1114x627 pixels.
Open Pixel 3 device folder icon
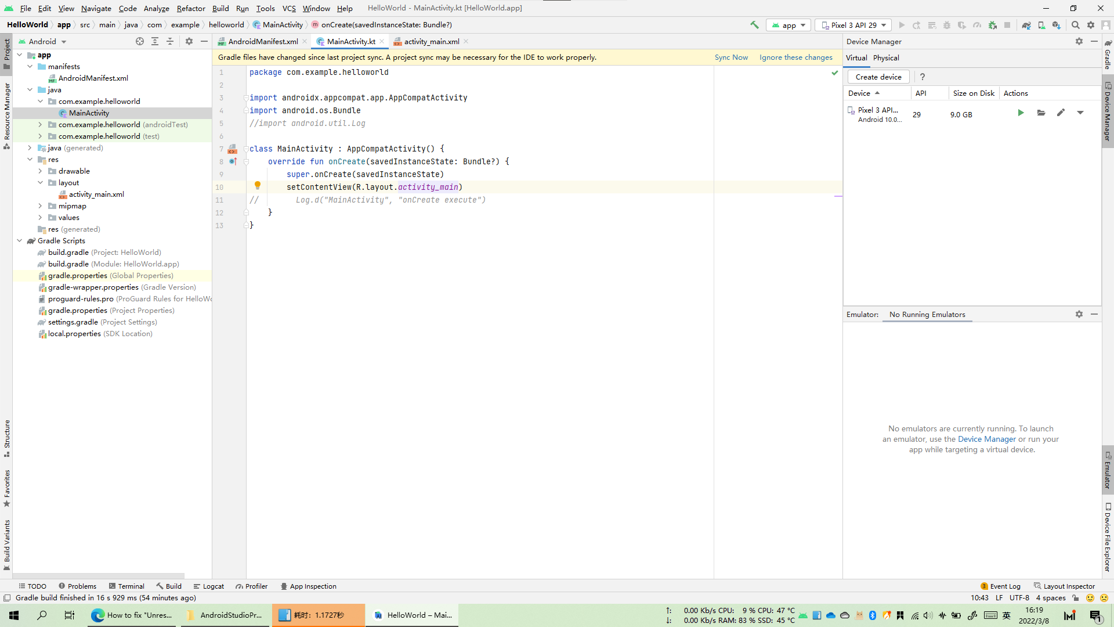pyautogui.click(x=1041, y=113)
